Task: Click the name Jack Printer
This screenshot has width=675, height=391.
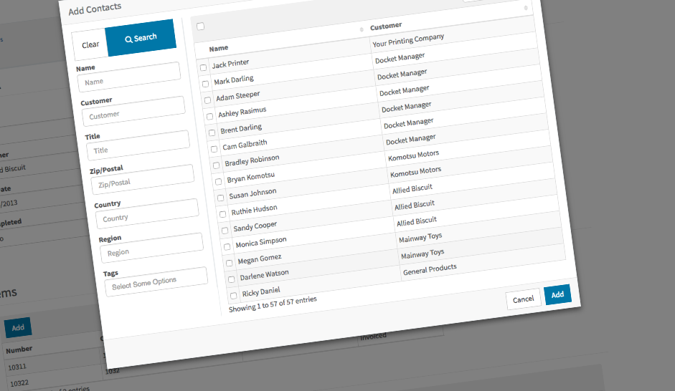Action: [230, 64]
